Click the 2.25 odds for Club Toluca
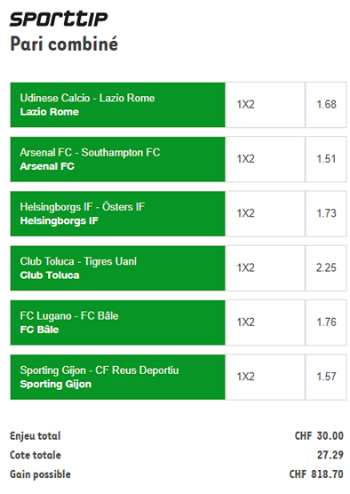 (326, 268)
